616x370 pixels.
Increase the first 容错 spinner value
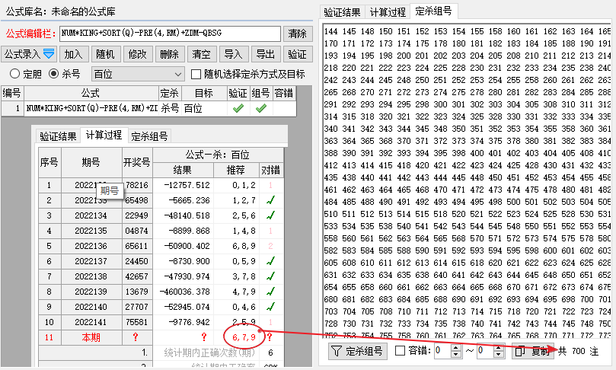click(x=455, y=348)
